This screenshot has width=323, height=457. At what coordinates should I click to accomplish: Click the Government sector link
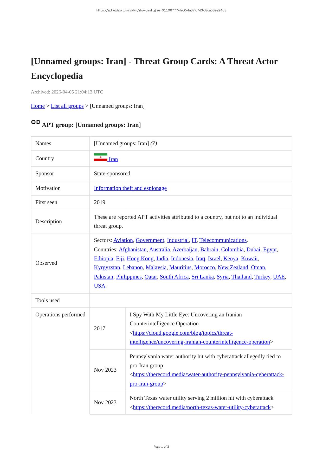150,240
